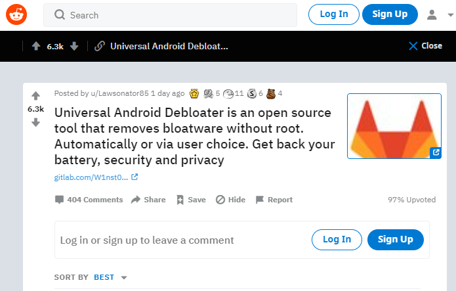Click the gold award icon
This screenshot has height=291, width=456.
point(194,93)
